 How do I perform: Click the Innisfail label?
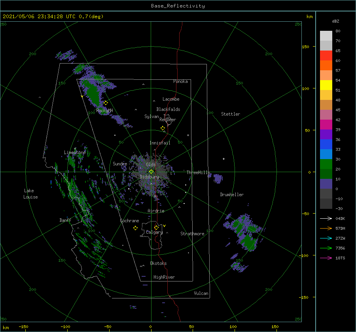pos(160,143)
